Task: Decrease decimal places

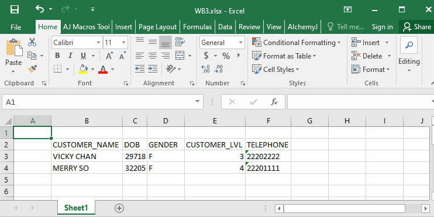Action: coord(219,69)
